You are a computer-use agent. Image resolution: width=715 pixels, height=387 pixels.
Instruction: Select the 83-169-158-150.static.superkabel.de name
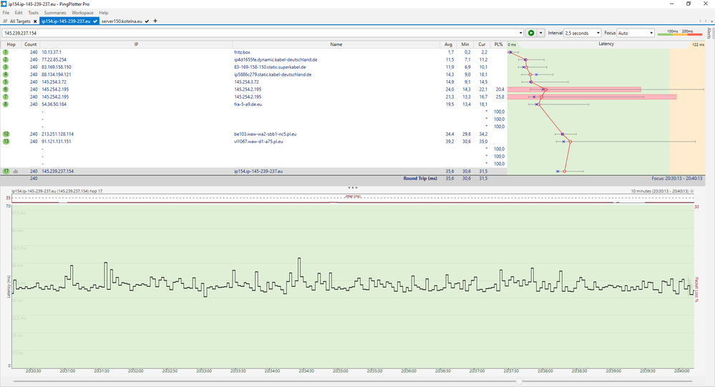click(270, 67)
